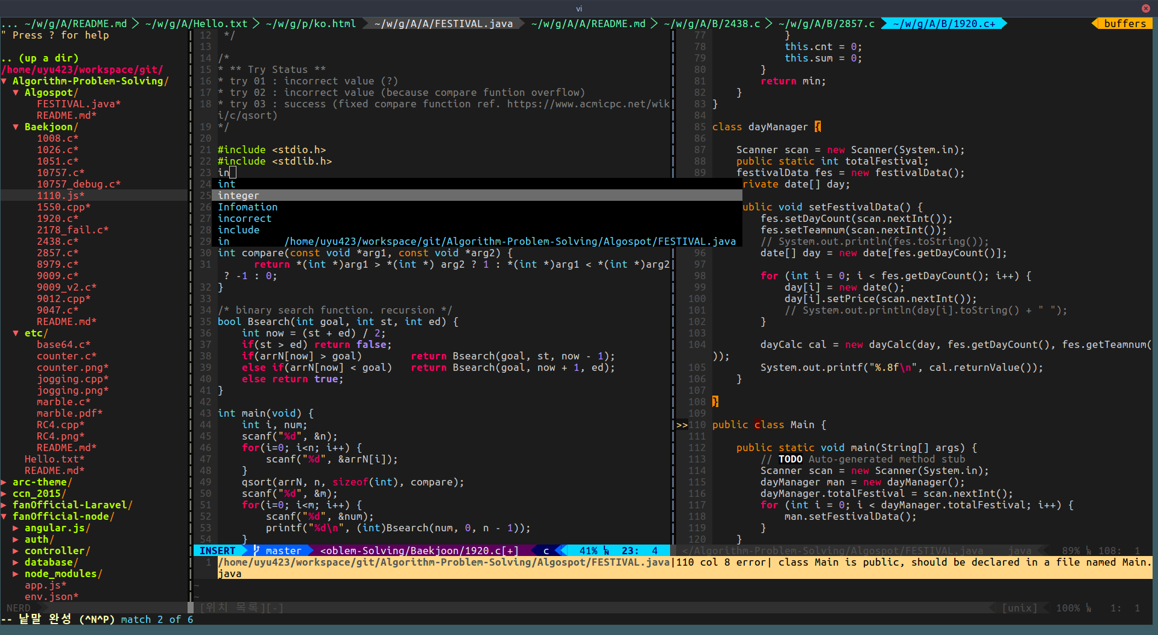Expand the ccn_2015 directory

4,493
